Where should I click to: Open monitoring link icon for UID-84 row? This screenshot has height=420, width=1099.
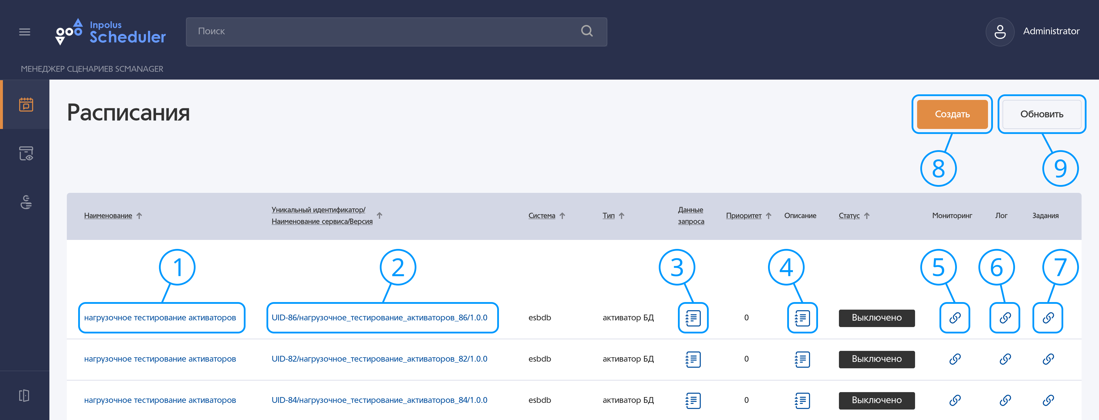(x=955, y=400)
